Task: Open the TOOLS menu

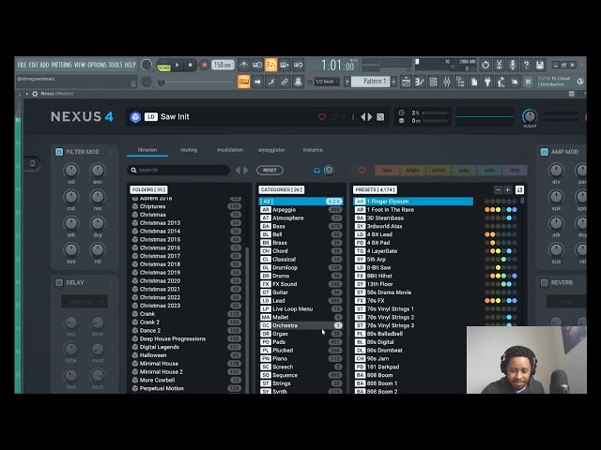Action: coord(115,65)
